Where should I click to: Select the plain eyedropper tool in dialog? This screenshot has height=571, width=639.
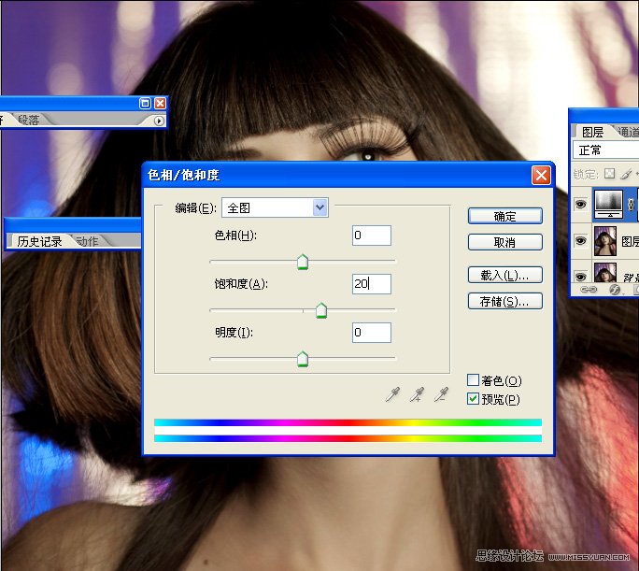click(392, 394)
